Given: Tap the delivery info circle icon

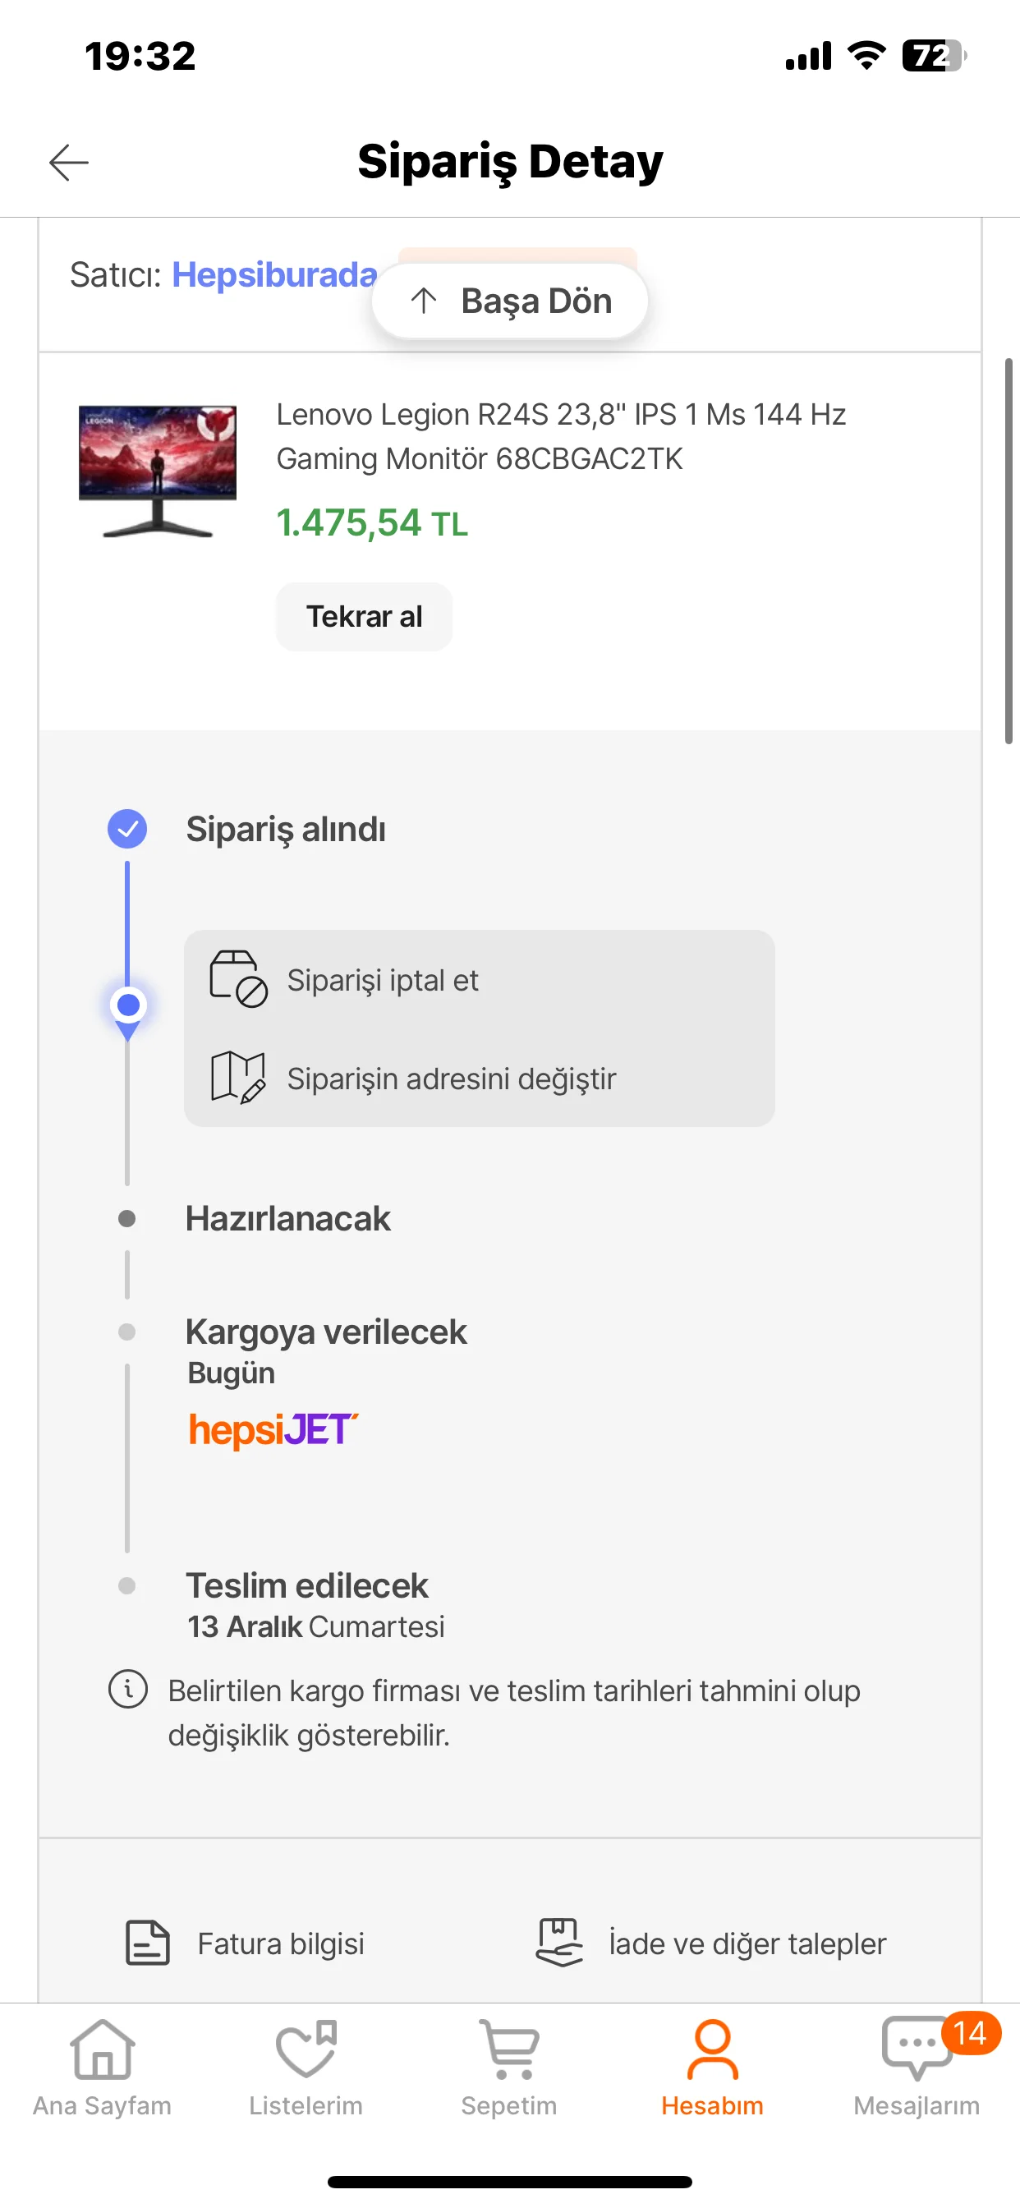Looking at the screenshot, I should tap(128, 1690).
